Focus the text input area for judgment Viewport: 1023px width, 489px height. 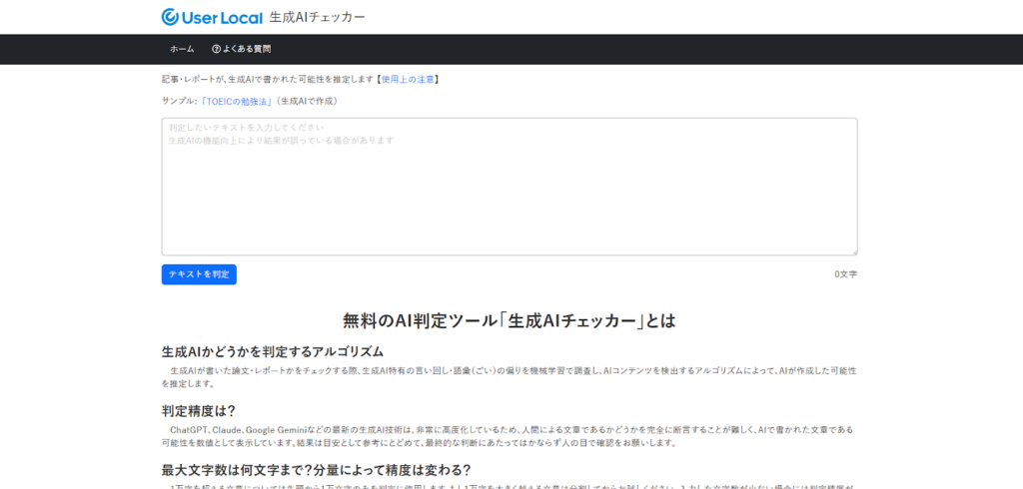click(x=509, y=187)
